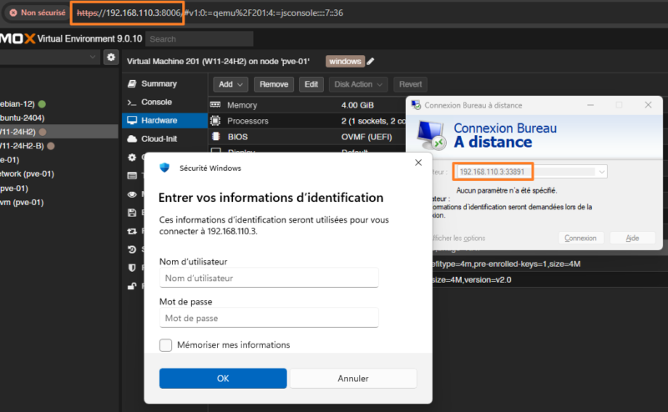Click the Windows Security shield icon
This screenshot has width=668, height=412.
[164, 168]
